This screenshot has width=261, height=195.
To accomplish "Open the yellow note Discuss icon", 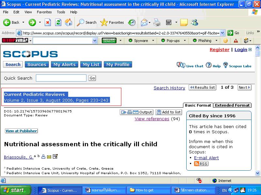I will tap(184, 22).
